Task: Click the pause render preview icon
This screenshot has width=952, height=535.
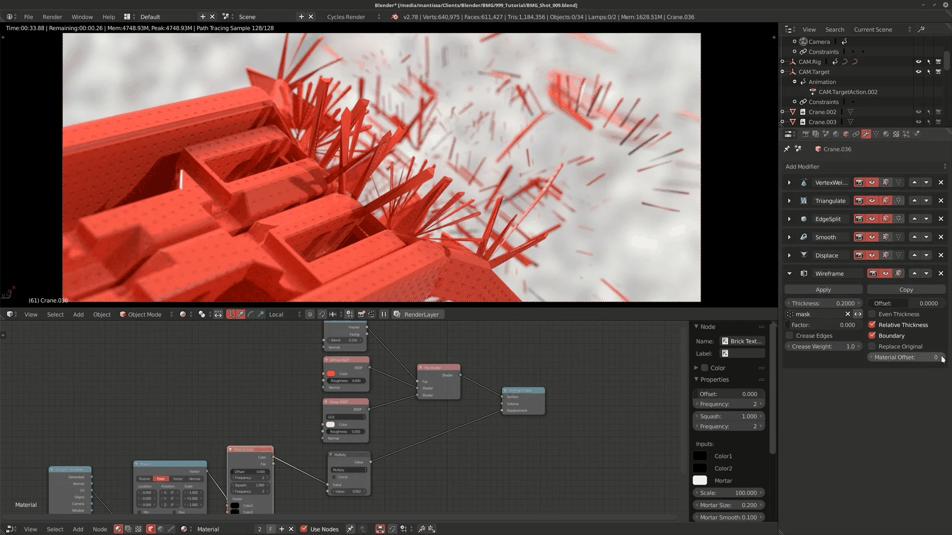Action: coord(384,314)
